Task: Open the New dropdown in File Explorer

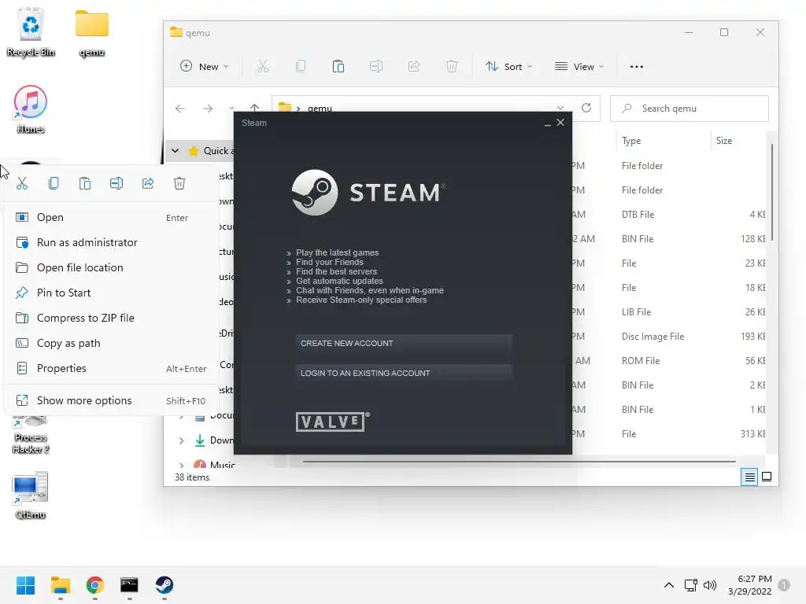Action: 204,66
